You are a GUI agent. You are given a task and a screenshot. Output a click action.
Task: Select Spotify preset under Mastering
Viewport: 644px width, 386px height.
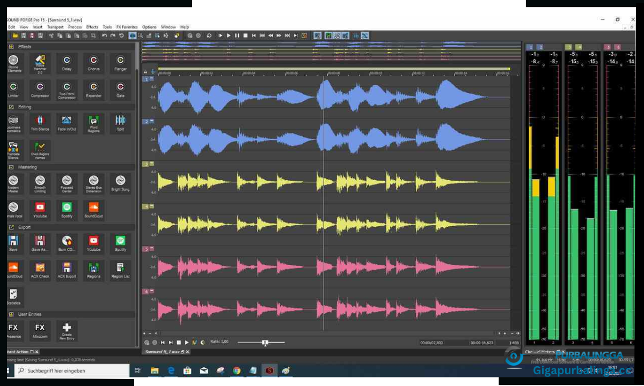coord(67,210)
